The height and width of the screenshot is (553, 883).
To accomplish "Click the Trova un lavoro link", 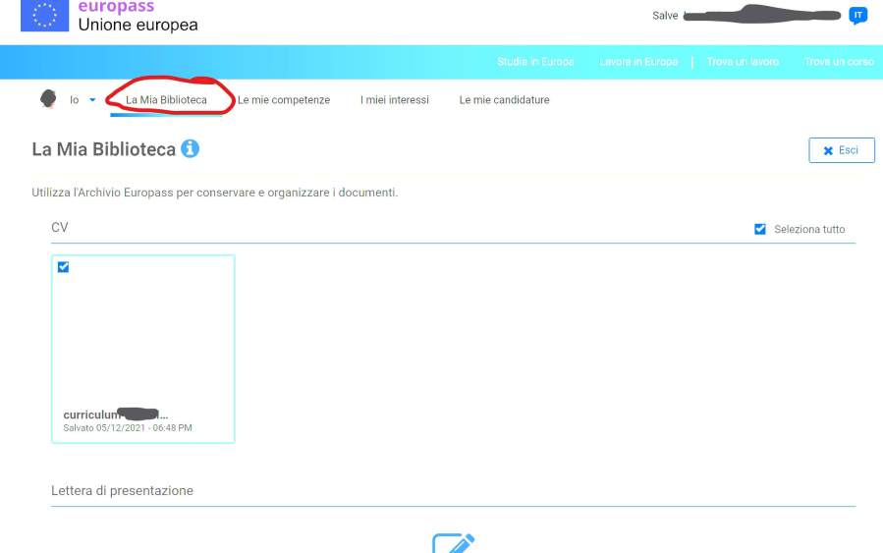I will (743, 62).
